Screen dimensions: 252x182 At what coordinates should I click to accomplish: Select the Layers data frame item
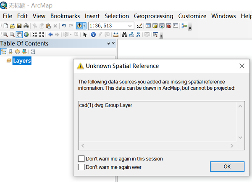22,61
